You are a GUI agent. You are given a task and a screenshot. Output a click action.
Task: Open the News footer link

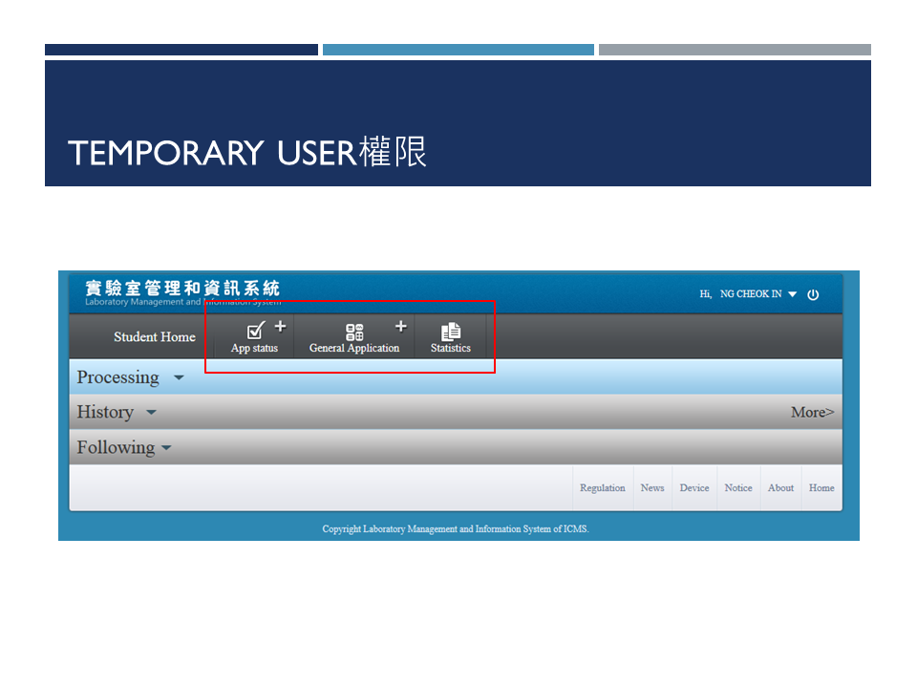652,488
